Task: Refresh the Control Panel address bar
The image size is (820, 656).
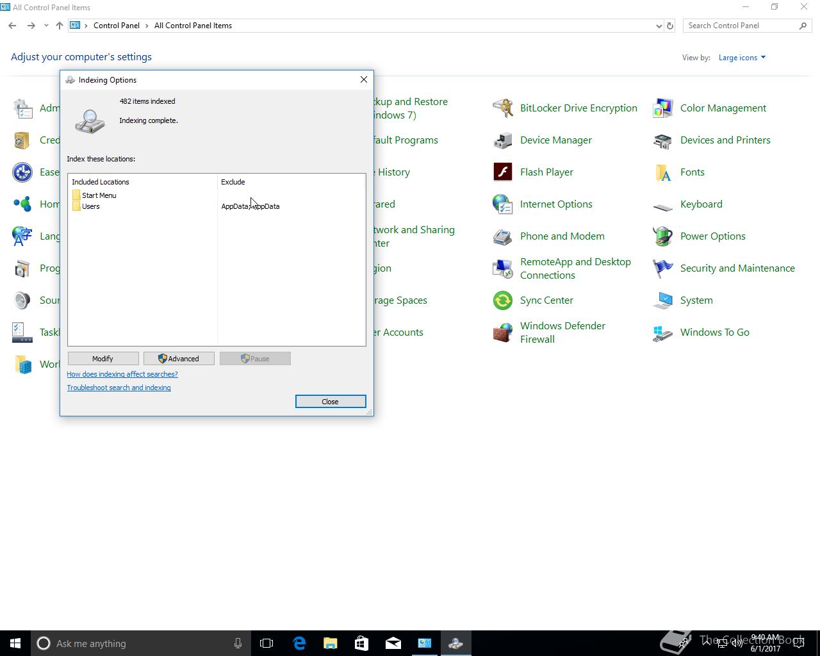Action: click(x=670, y=26)
